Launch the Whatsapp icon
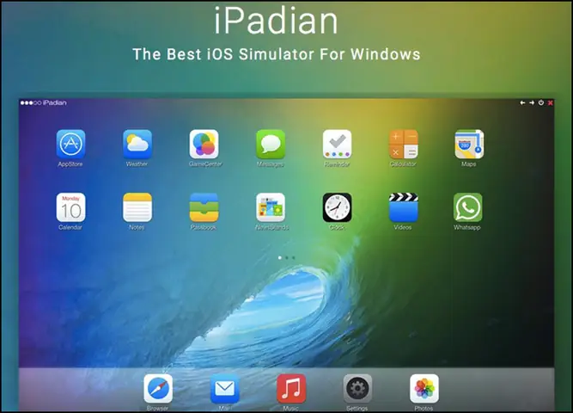 tap(467, 207)
